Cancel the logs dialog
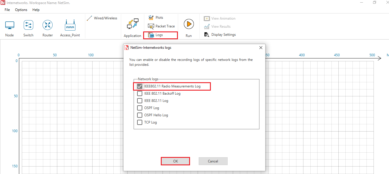Image resolution: width=389 pixels, height=174 pixels. 213,161
